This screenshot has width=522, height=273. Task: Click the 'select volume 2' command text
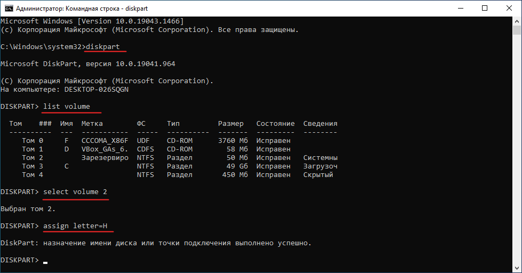(75, 192)
